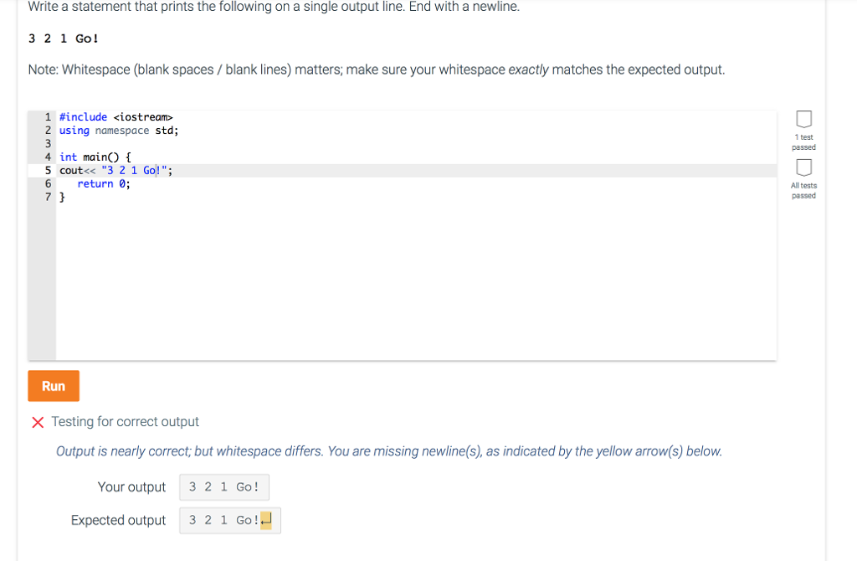Click blank line 3 in the editor
The height and width of the screenshot is (561, 857).
[x=415, y=144]
